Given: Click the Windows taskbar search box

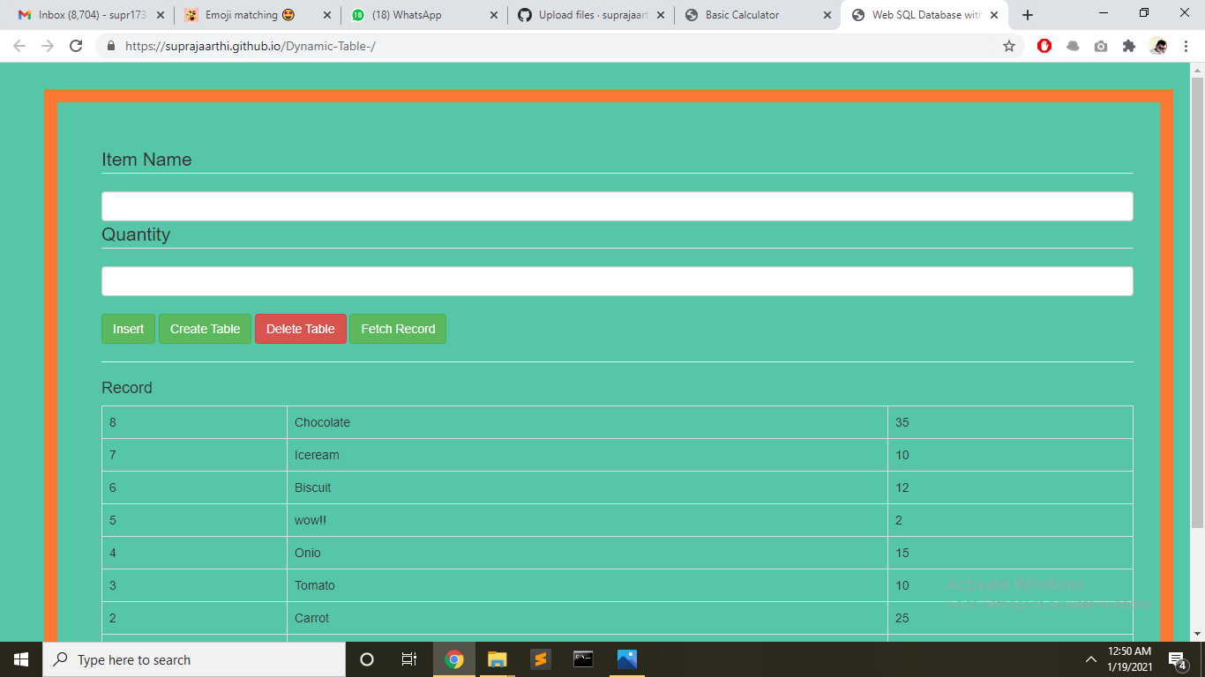Looking at the screenshot, I should [x=194, y=659].
